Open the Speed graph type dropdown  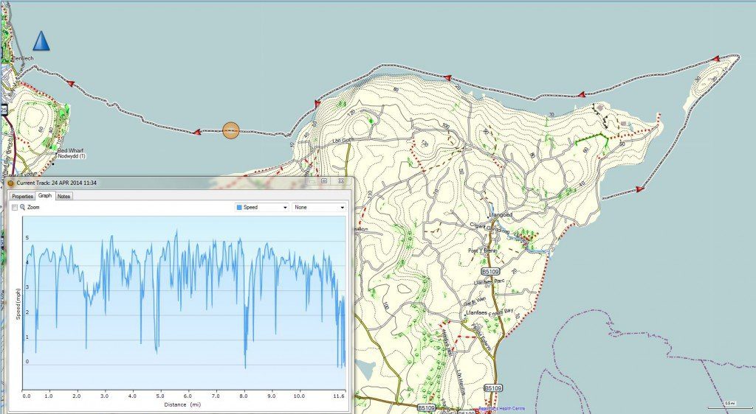point(261,208)
